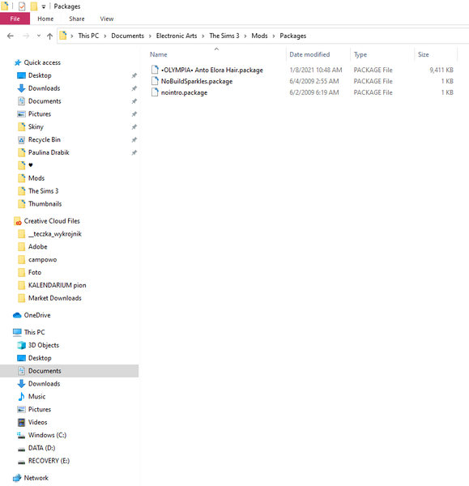The height and width of the screenshot is (486, 469).
Task: Select the NoBuildSparkles.package file
Action: pyautogui.click(x=197, y=81)
